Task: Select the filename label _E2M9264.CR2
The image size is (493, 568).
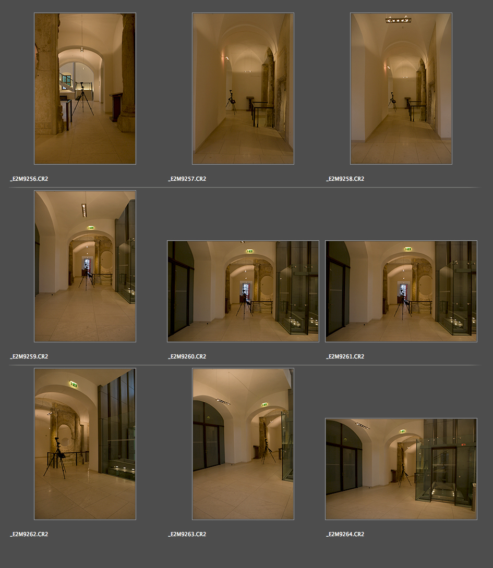Action: click(345, 534)
